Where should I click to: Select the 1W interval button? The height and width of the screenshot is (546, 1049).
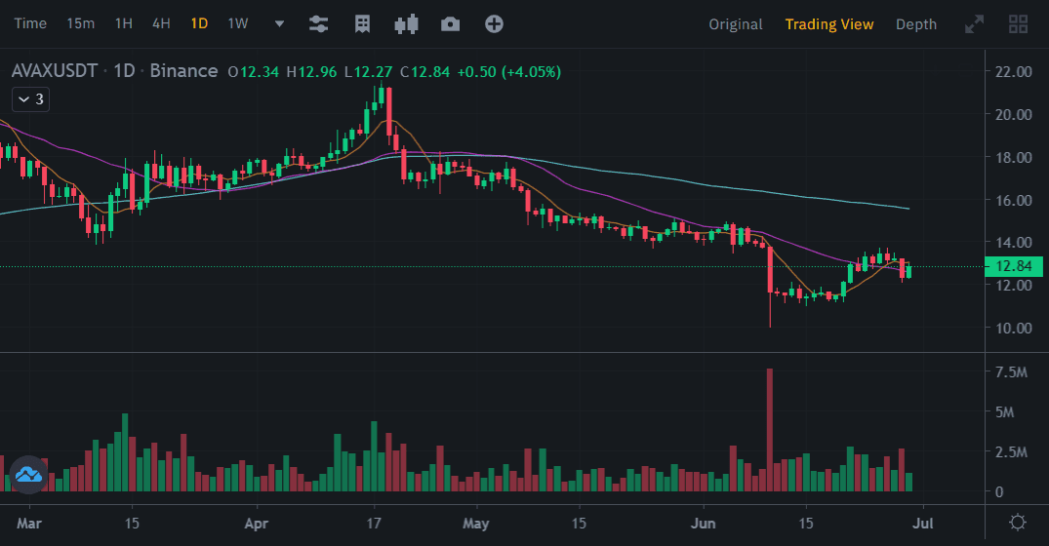(237, 23)
